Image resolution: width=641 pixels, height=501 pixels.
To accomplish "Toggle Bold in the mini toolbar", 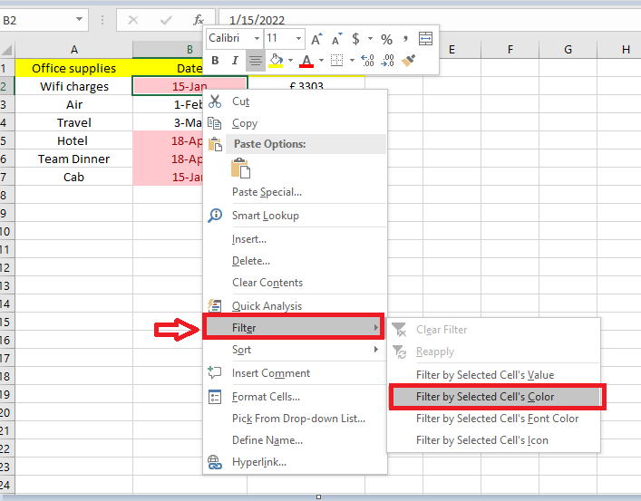I will [215, 61].
